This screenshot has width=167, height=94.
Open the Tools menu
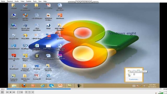click(35, 1)
